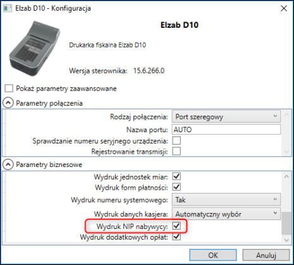Screen dimensions: 294x265
Task: Collapse the Parametry połączenia section
Action: [x=8, y=103]
